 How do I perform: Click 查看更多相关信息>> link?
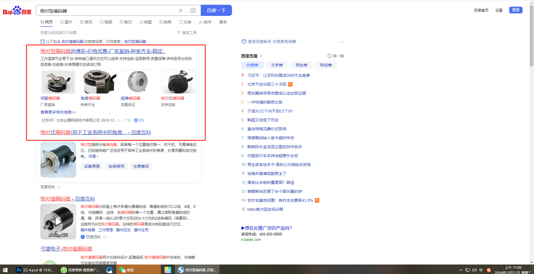[58, 112]
